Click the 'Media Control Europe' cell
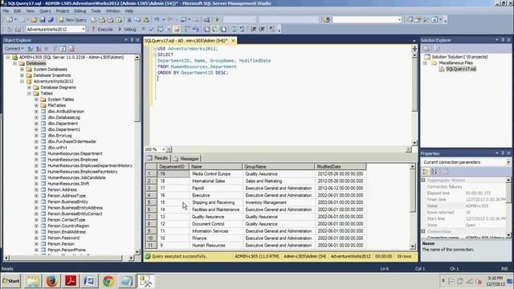The height and width of the screenshot is (289, 514). point(216,174)
